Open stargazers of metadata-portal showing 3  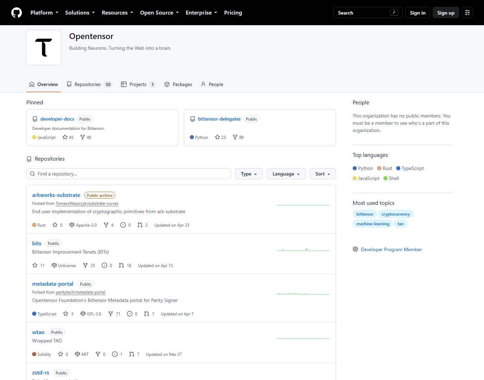(68, 314)
